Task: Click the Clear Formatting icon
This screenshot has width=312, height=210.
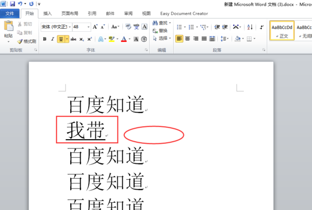Action: (x=128, y=27)
